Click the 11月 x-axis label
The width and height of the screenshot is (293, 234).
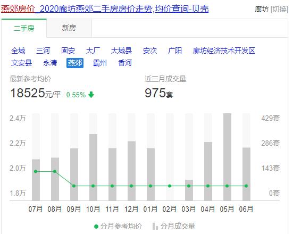pyautogui.click(x=112, y=209)
